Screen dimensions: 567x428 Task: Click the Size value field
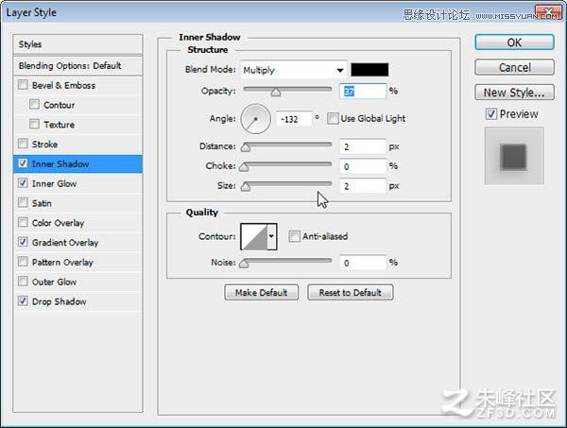363,186
